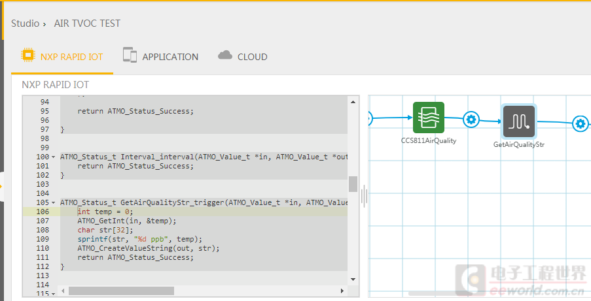Click return ATMO_Status_Success on line 111
591x301 pixels.
tap(135, 257)
